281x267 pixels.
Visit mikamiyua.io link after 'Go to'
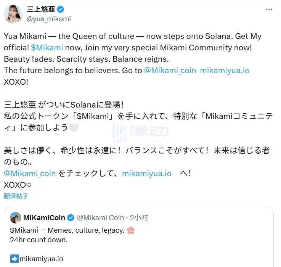225,71
